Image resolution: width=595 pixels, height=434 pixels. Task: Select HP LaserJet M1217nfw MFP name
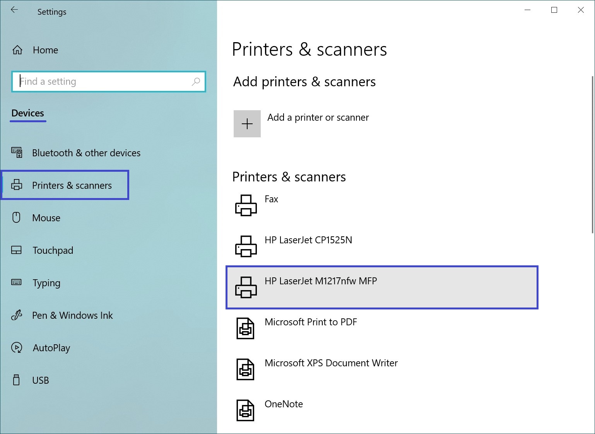click(x=321, y=281)
